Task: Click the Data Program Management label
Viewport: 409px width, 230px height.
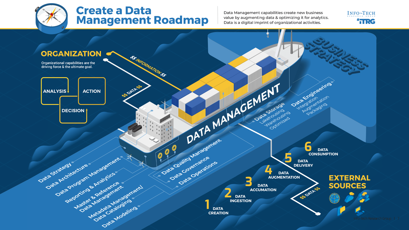Action: click(x=88, y=177)
